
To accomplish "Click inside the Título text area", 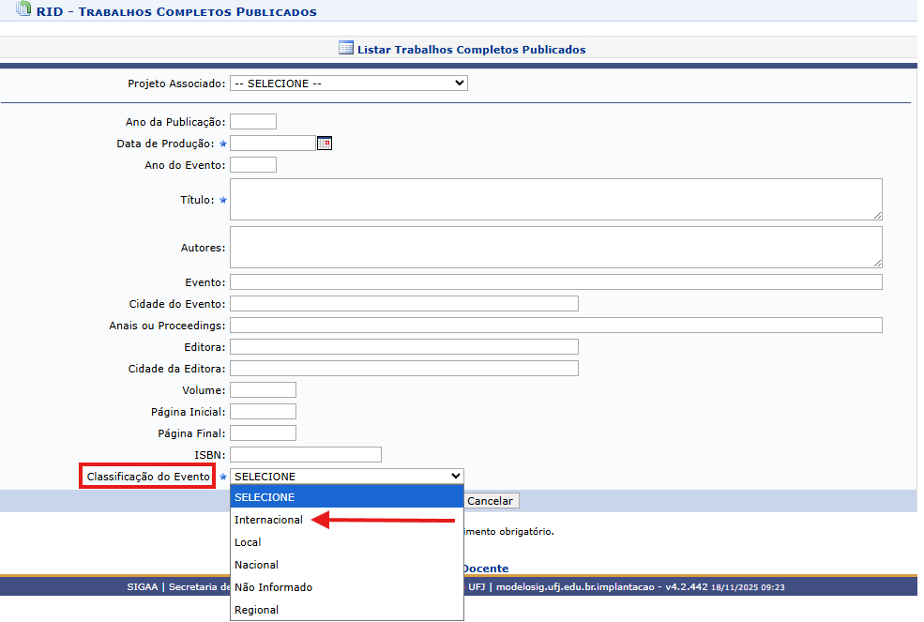I will pos(555,199).
